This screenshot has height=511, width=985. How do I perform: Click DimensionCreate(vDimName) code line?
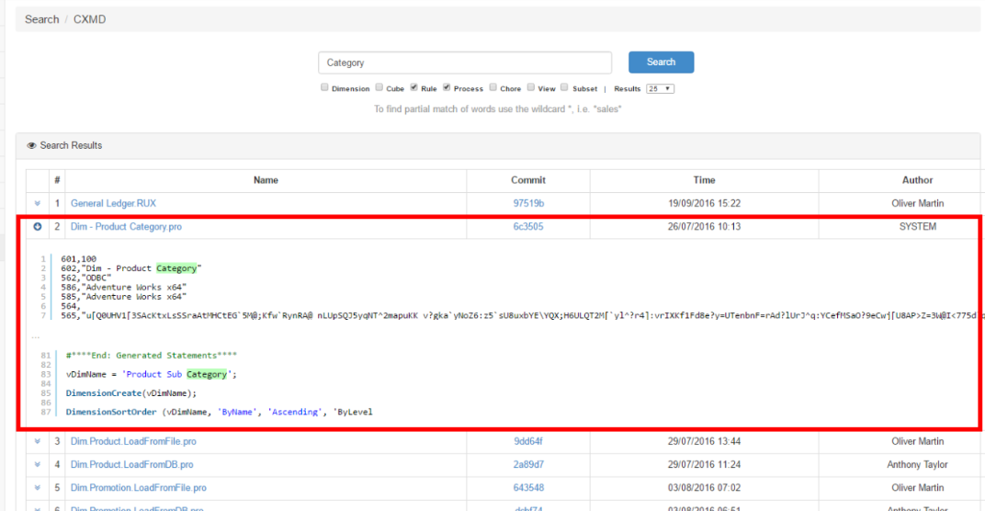coord(131,393)
